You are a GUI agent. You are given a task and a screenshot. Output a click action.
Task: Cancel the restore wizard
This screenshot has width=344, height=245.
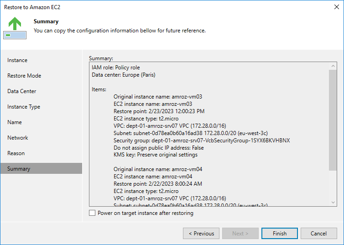pos(318,234)
